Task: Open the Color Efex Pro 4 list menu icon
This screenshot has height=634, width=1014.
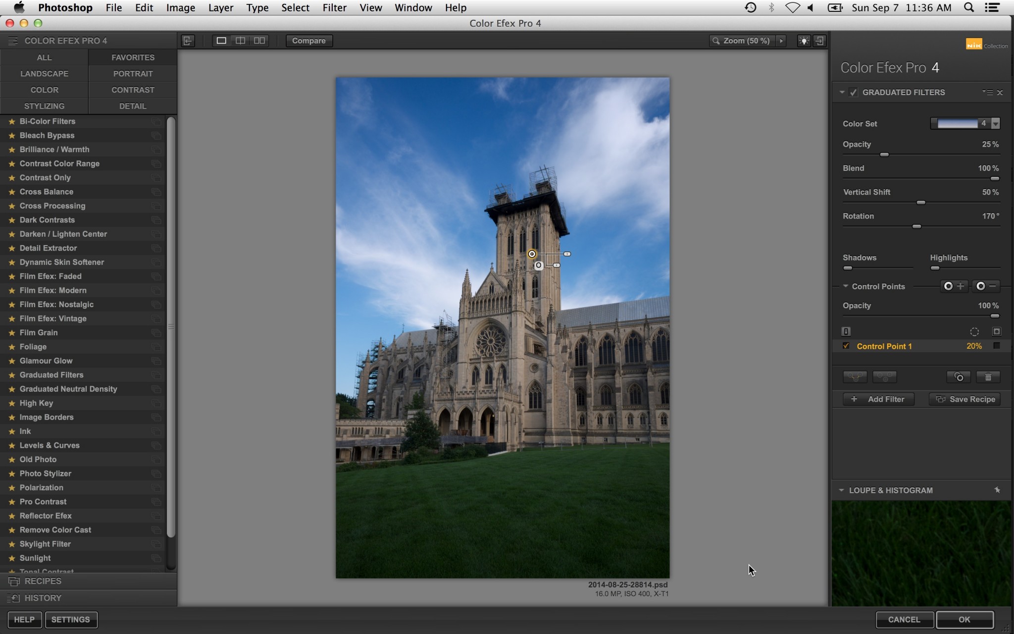Action: [13, 41]
